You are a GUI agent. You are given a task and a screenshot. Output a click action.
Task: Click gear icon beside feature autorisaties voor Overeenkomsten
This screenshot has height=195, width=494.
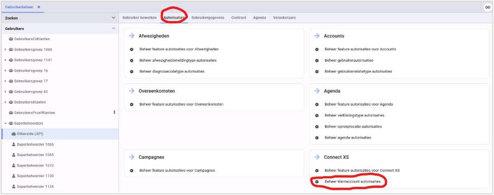coord(132,104)
